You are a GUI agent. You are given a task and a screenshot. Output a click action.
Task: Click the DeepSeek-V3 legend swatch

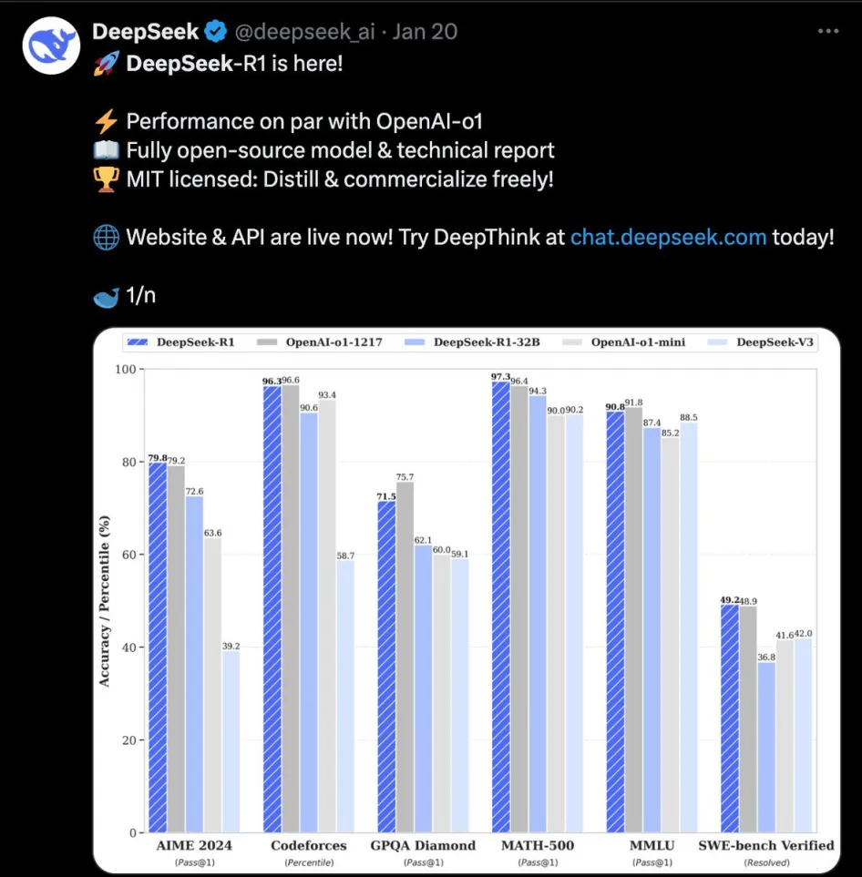pyautogui.click(x=716, y=342)
